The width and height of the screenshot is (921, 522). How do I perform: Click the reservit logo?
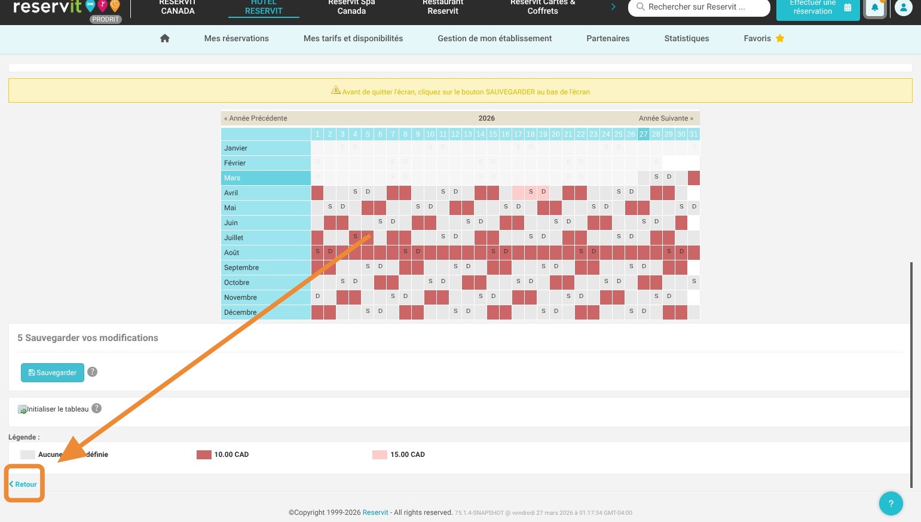[66, 7]
